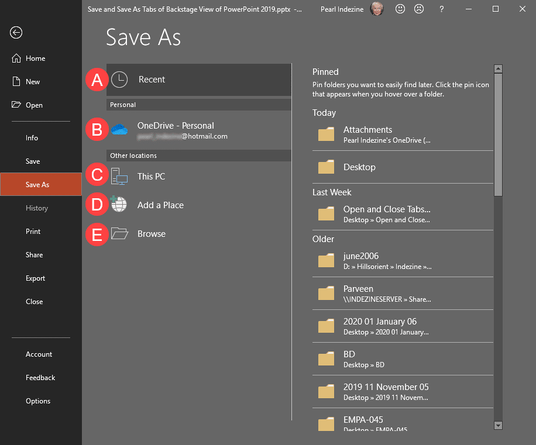This screenshot has height=445, width=536.
Task: Click the scrollbar down arrow
Action: pos(498,426)
